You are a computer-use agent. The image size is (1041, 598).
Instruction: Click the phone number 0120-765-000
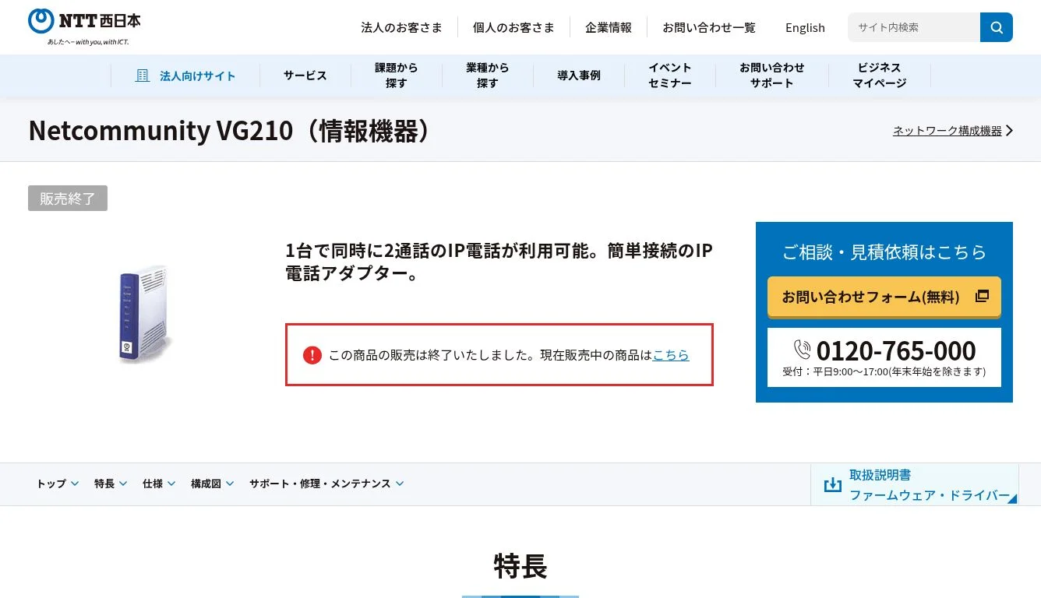pyautogui.click(x=896, y=350)
